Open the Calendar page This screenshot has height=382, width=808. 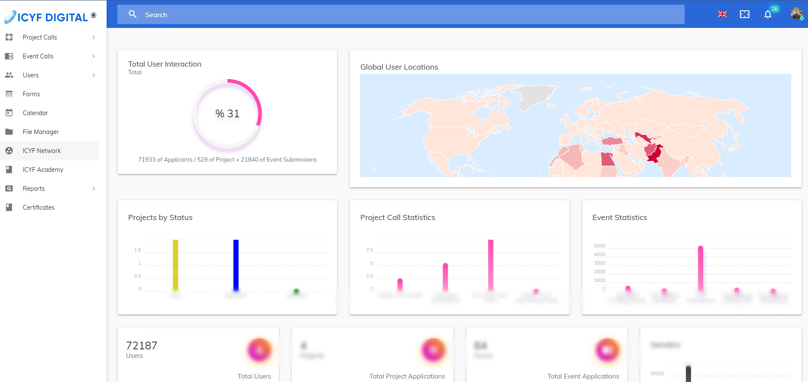coord(50,113)
